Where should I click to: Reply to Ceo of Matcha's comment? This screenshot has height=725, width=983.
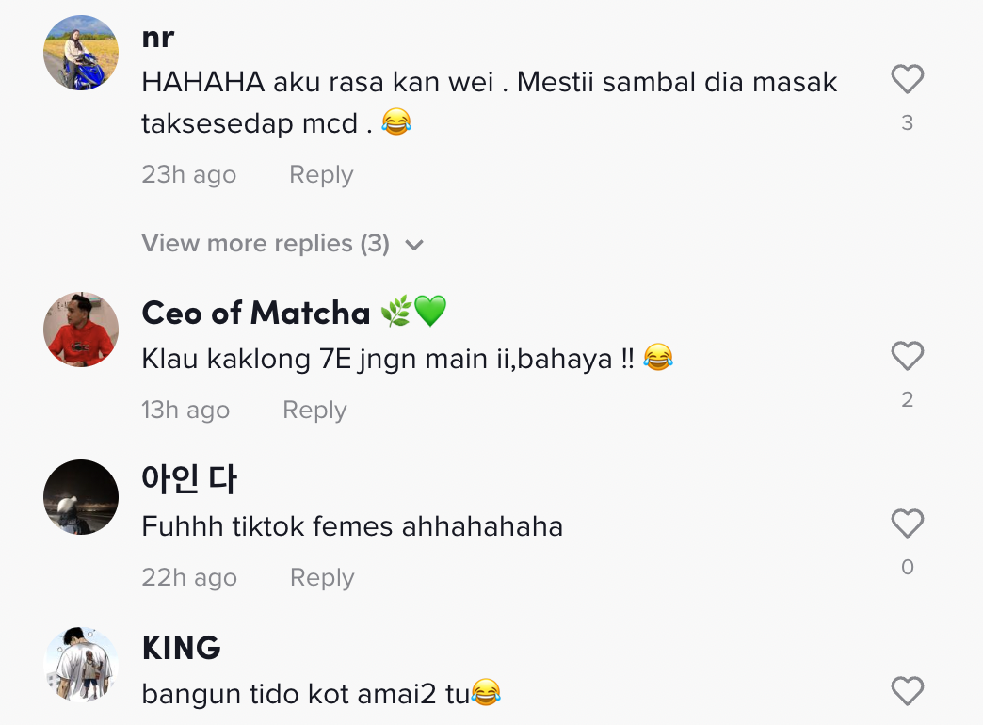(x=314, y=411)
